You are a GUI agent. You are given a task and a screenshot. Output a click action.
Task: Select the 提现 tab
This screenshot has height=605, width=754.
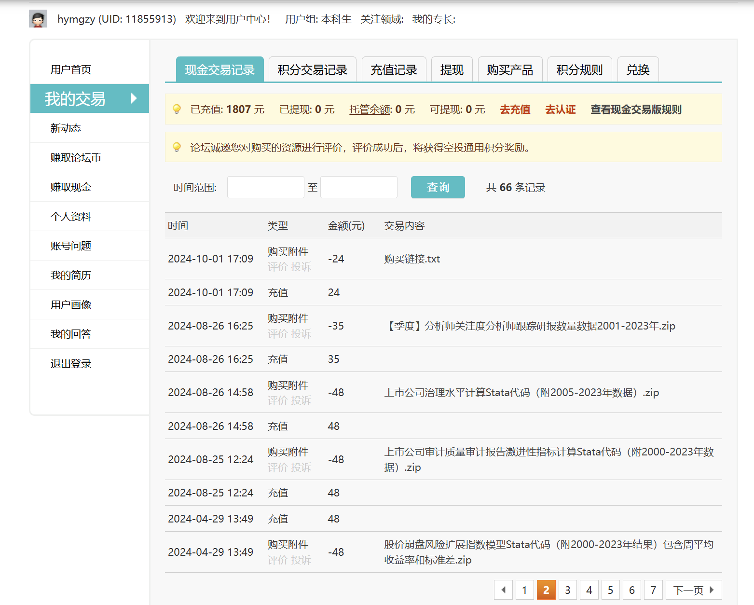(x=452, y=70)
